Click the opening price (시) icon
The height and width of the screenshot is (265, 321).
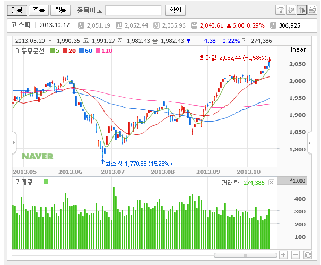pos(81,25)
